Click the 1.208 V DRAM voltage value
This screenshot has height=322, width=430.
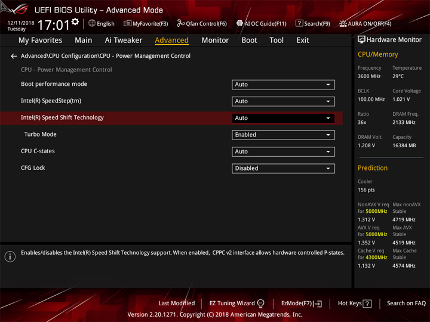(366, 145)
